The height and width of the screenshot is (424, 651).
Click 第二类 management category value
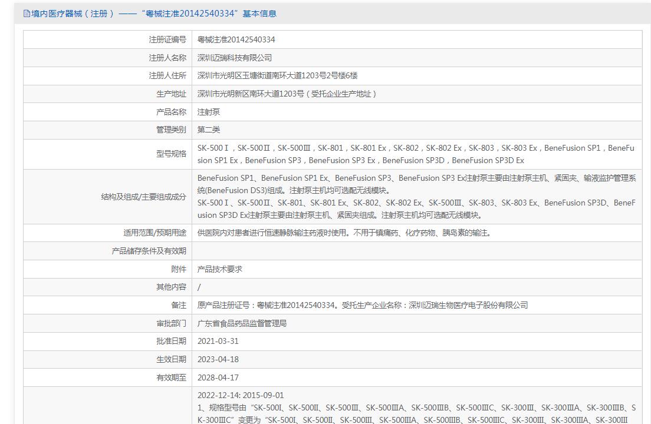tap(208, 130)
